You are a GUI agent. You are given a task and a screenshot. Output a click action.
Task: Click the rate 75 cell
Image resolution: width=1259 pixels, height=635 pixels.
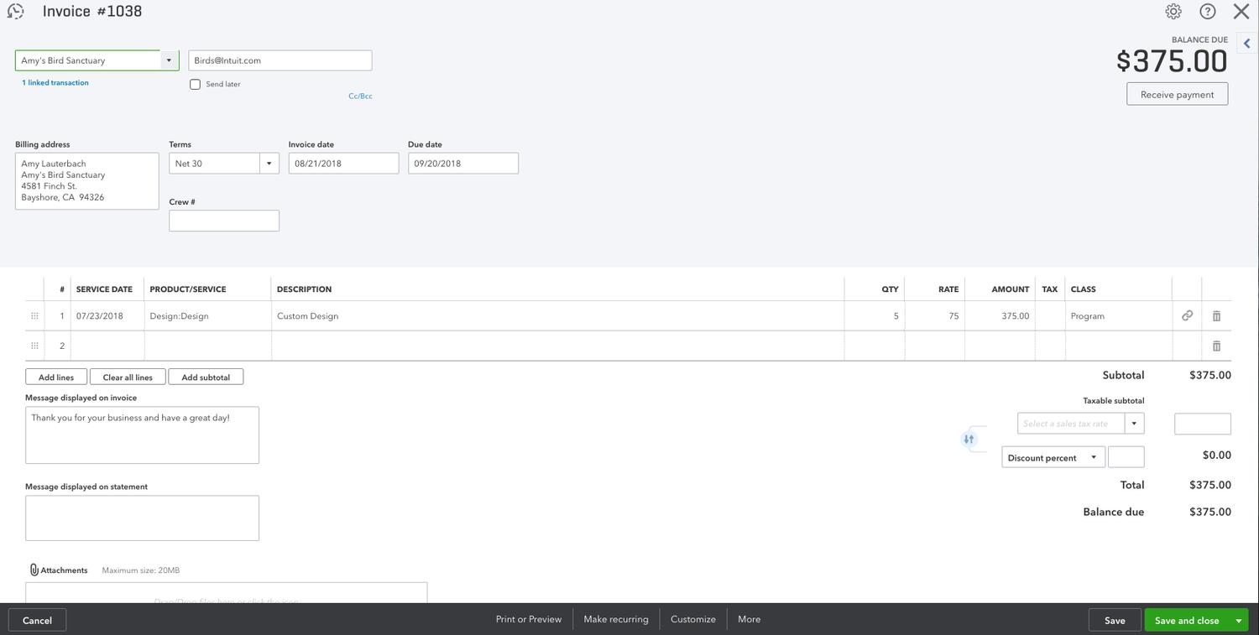935,316
